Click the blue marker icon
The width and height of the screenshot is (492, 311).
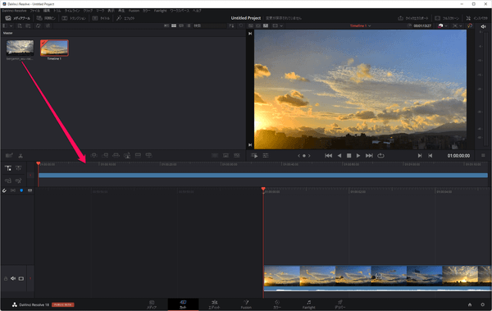[x=21, y=190]
